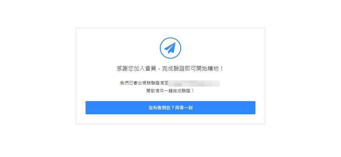The image size is (341, 157).
Task: Click 再寄一封 on the blue button
Action: point(184,108)
